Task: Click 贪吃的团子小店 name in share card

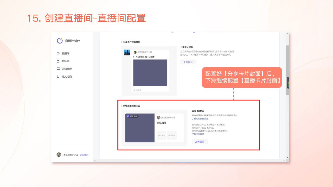Action: [145, 52]
